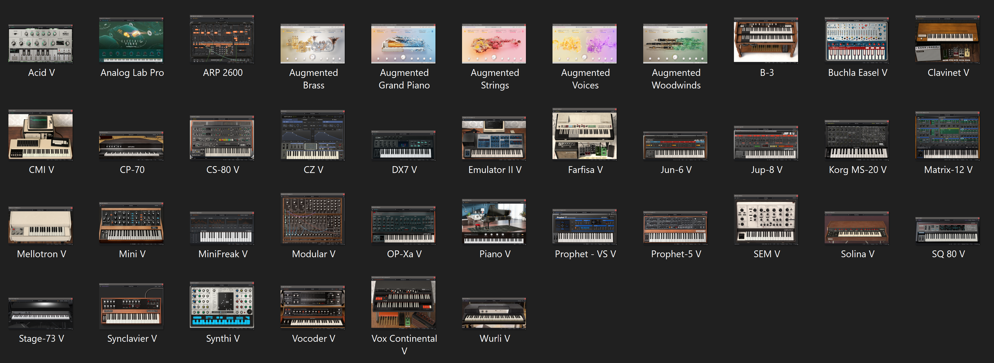Screen dimensions: 994x363
Task: Select the Augmented Brass thumbnail
Action: (313, 44)
